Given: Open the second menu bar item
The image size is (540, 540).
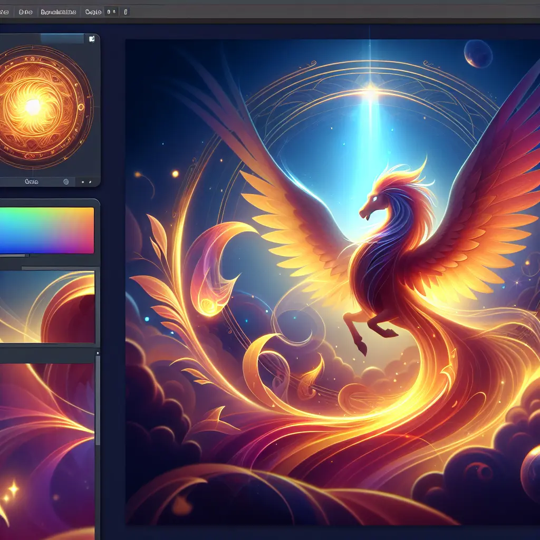Looking at the screenshot, I should click(x=25, y=12).
